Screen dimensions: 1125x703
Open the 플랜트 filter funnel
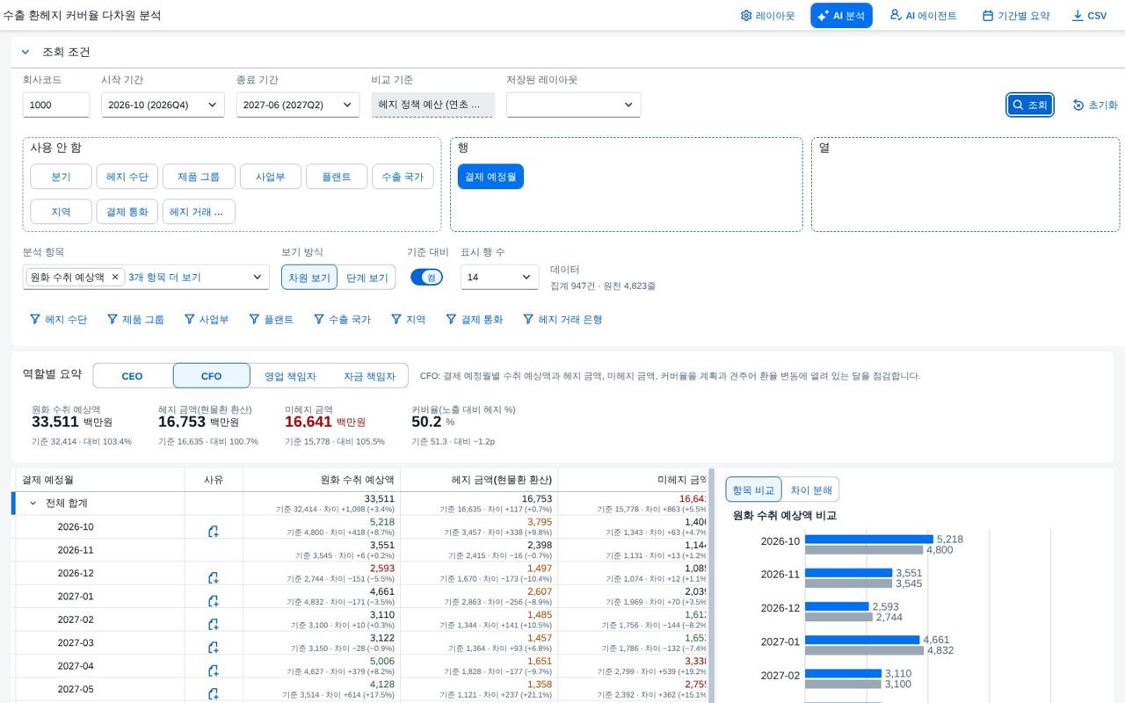(x=254, y=319)
